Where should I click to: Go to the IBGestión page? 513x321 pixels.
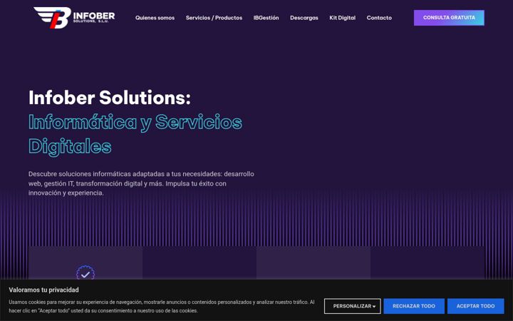point(266,18)
